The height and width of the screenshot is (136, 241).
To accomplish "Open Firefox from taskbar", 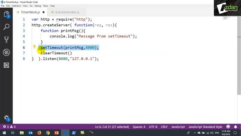I will 39,133.
